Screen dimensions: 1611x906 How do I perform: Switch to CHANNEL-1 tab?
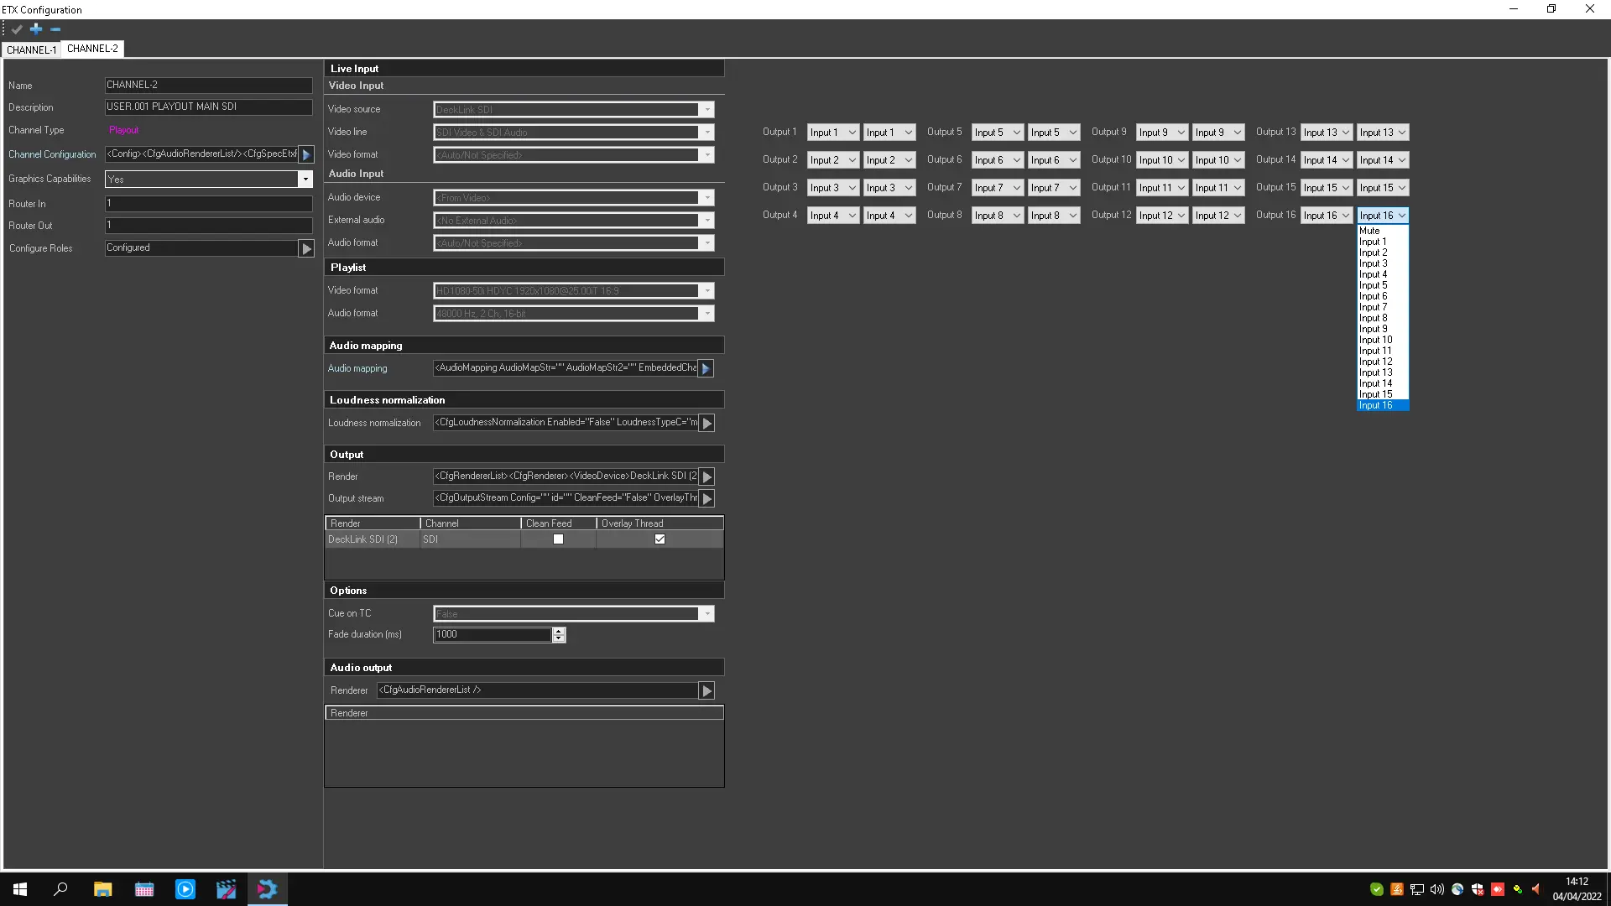[31, 49]
